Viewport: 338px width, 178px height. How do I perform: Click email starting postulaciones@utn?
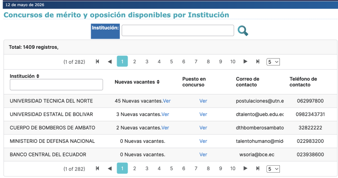click(x=260, y=101)
